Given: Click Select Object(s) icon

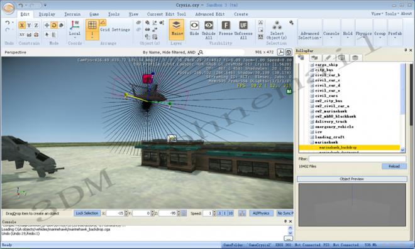Looking at the screenshot, I should tap(277, 26).
